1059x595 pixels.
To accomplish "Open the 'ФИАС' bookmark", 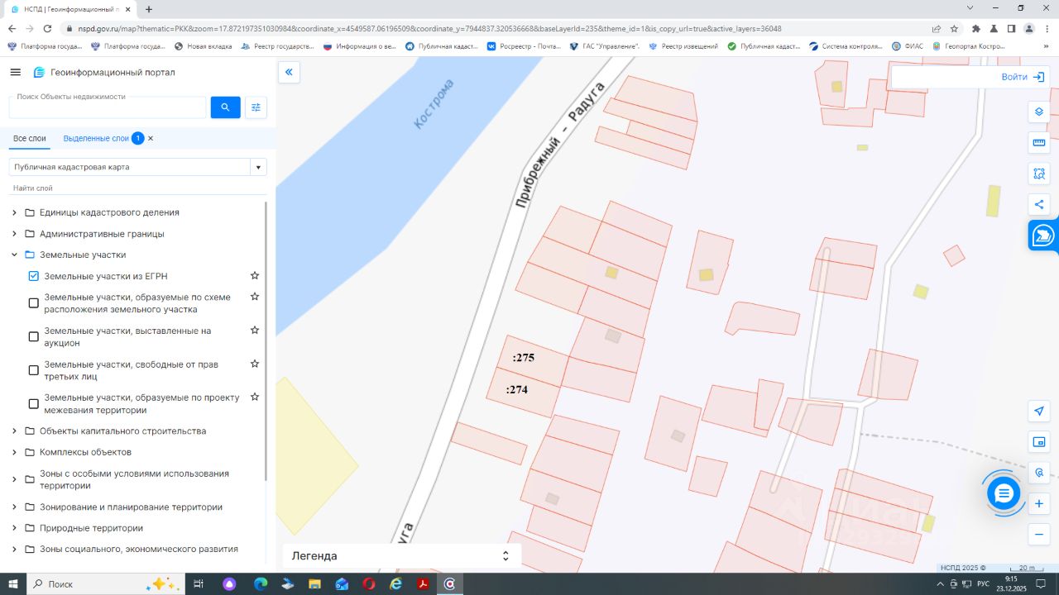I will (x=908, y=46).
